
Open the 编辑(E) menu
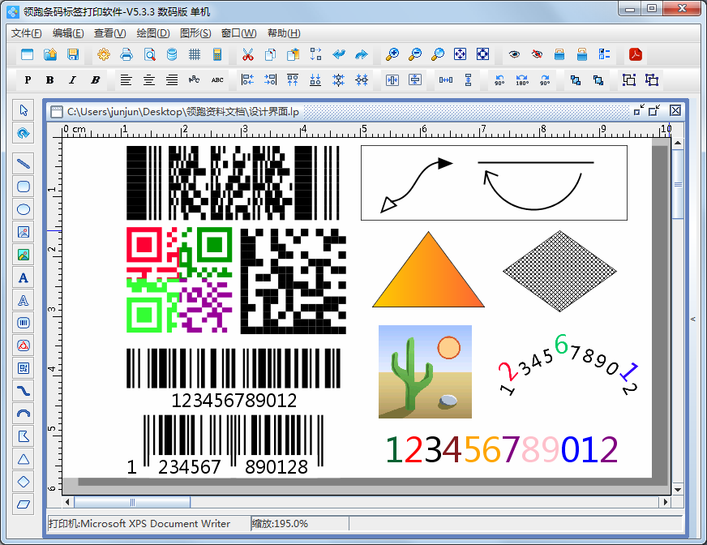coord(68,33)
